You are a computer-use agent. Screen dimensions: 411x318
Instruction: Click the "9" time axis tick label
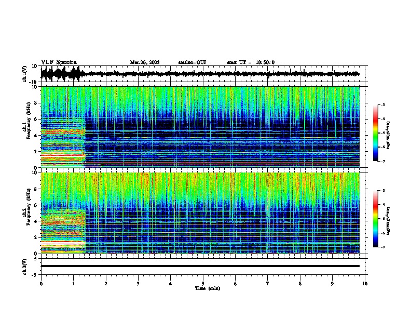(x=332, y=284)
